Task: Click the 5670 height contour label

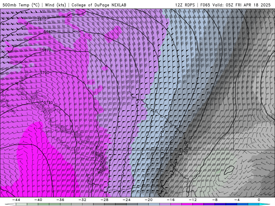Action: 46,50
